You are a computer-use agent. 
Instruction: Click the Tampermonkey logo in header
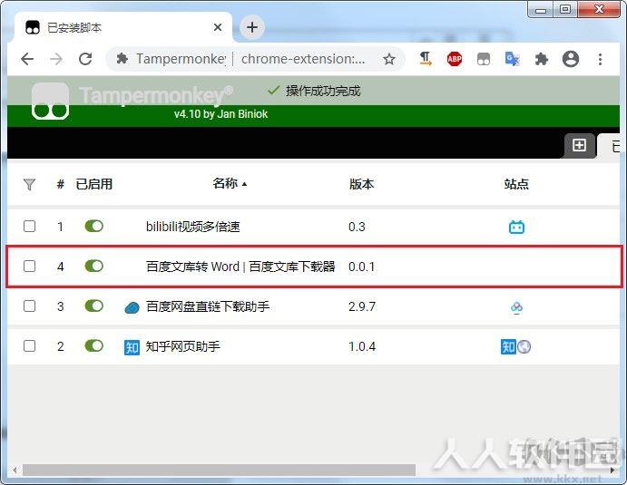(51, 101)
